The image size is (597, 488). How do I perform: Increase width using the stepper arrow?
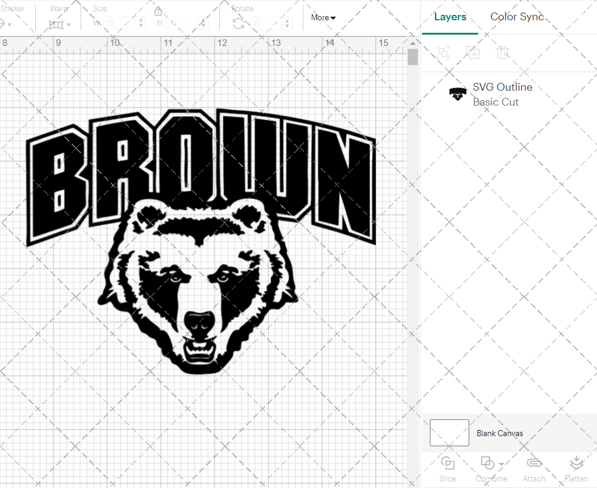pyautogui.click(x=141, y=20)
